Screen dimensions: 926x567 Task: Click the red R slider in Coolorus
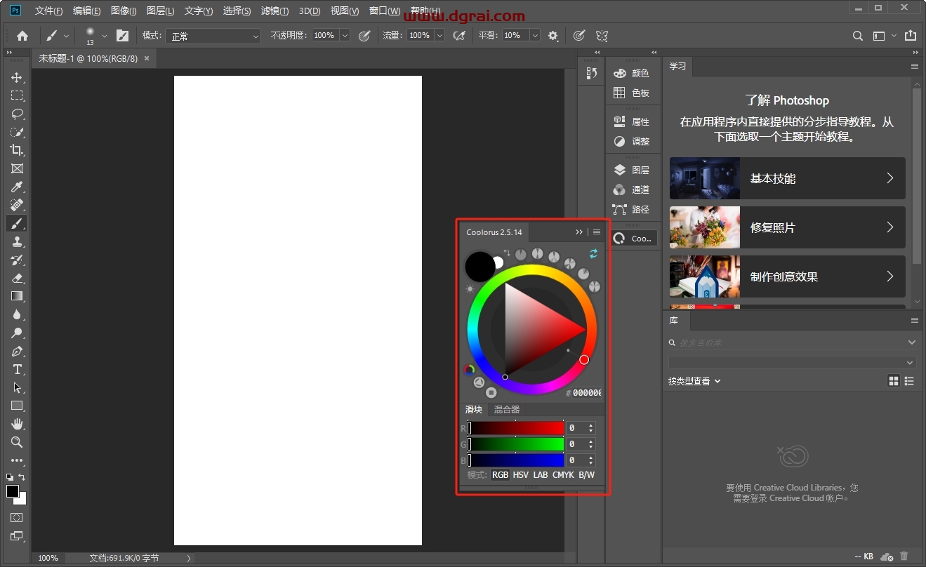(516, 428)
